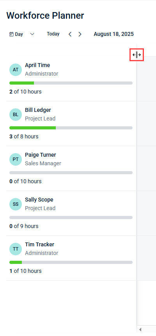The width and height of the screenshot is (156, 336).
Task: Click the horizontal scrollbar left arrow
Action: point(140,329)
